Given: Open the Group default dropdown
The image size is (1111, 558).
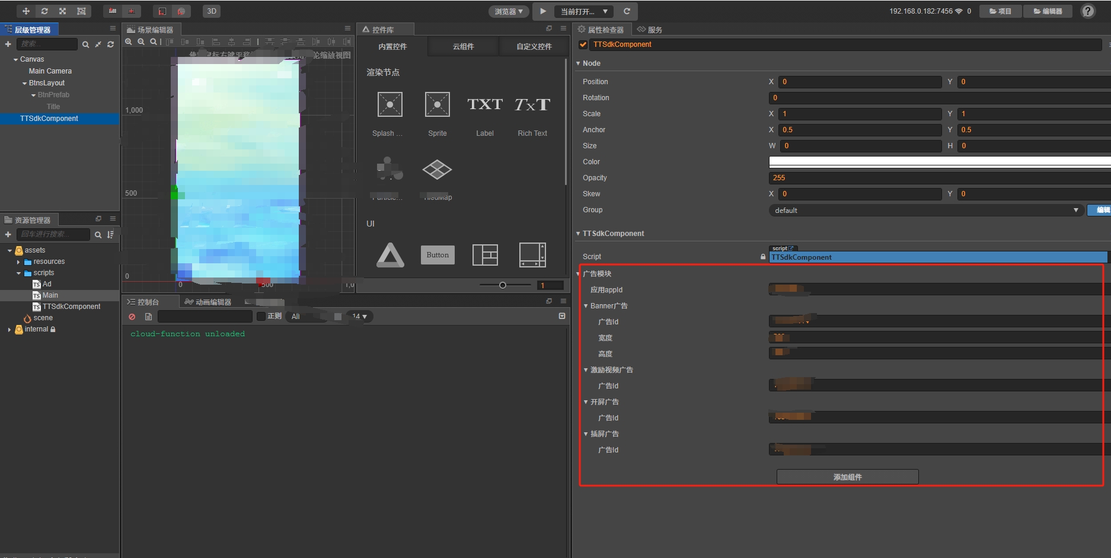Looking at the screenshot, I should [926, 210].
